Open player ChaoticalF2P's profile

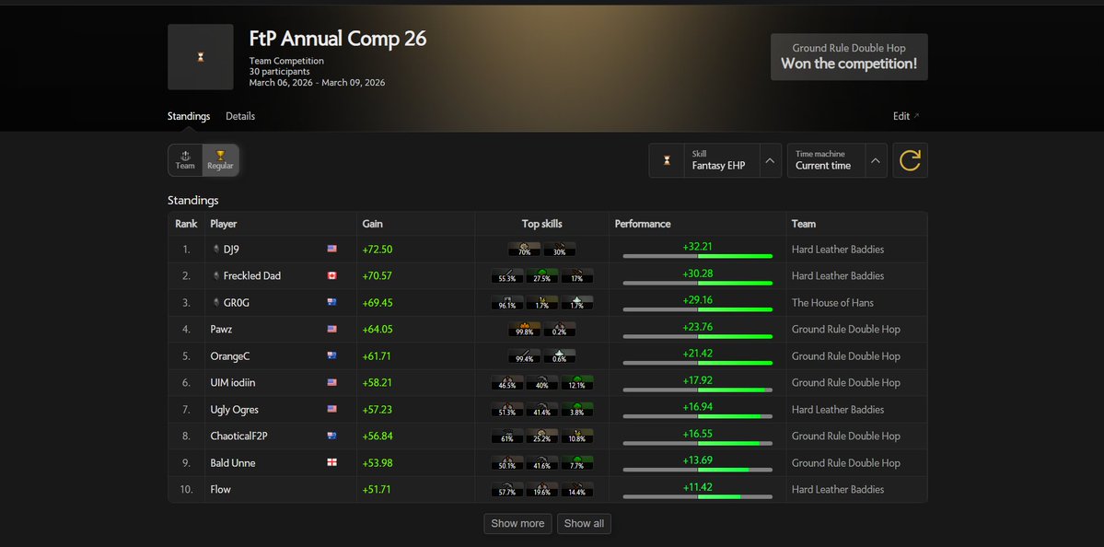238,436
